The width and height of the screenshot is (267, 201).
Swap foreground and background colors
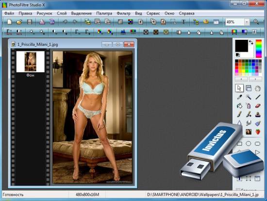pyautogui.click(x=251, y=42)
